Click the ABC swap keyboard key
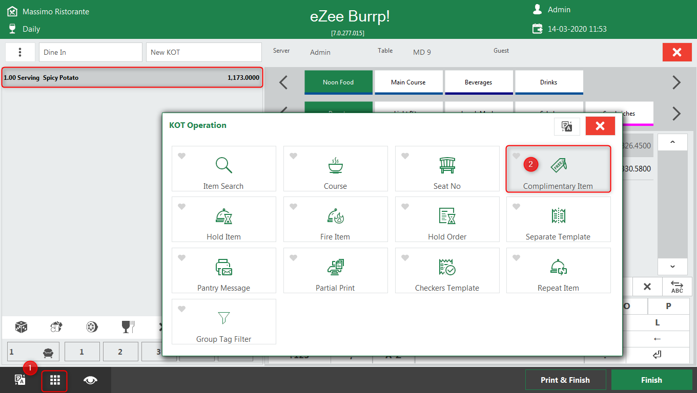This screenshot has width=697, height=393. (x=677, y=287)
